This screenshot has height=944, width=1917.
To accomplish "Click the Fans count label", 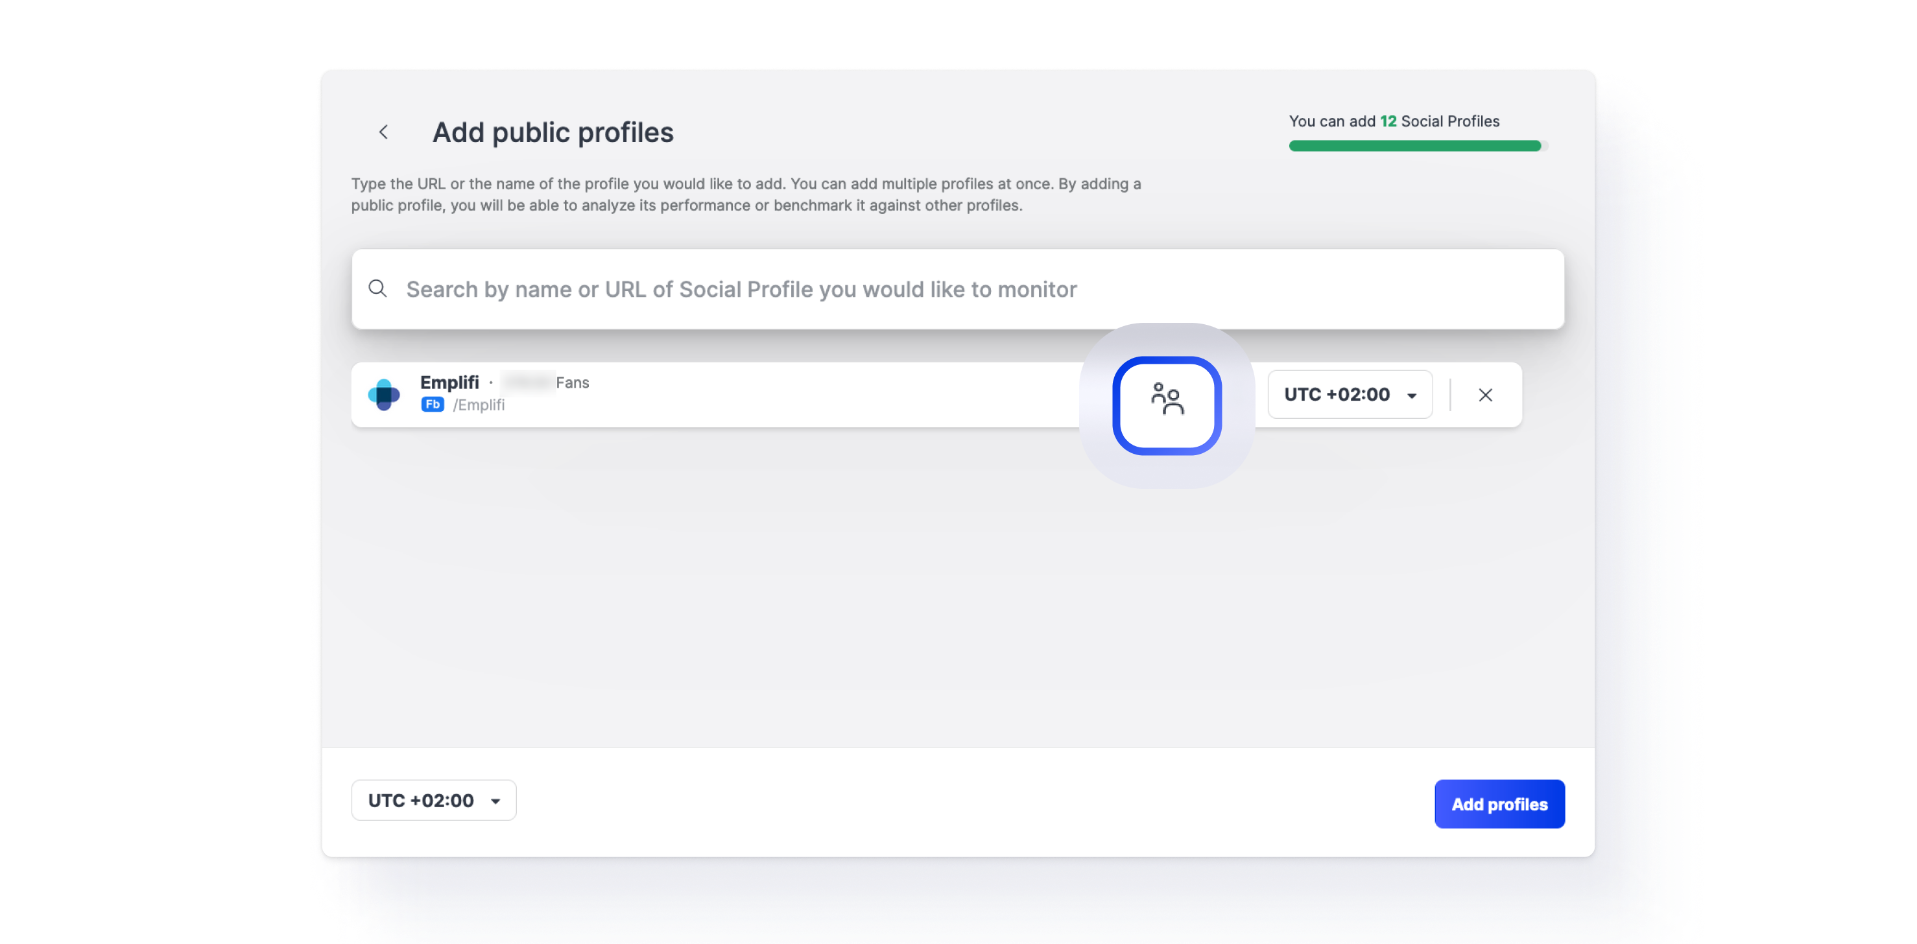I will pos(572,383).
